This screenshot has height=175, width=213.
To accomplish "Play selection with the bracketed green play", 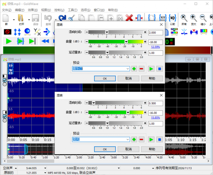I will 20,41.
